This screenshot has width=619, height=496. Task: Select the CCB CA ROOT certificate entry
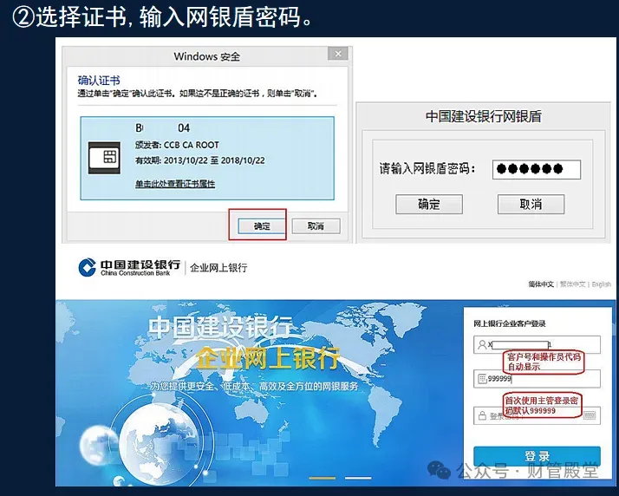point(207,158)
